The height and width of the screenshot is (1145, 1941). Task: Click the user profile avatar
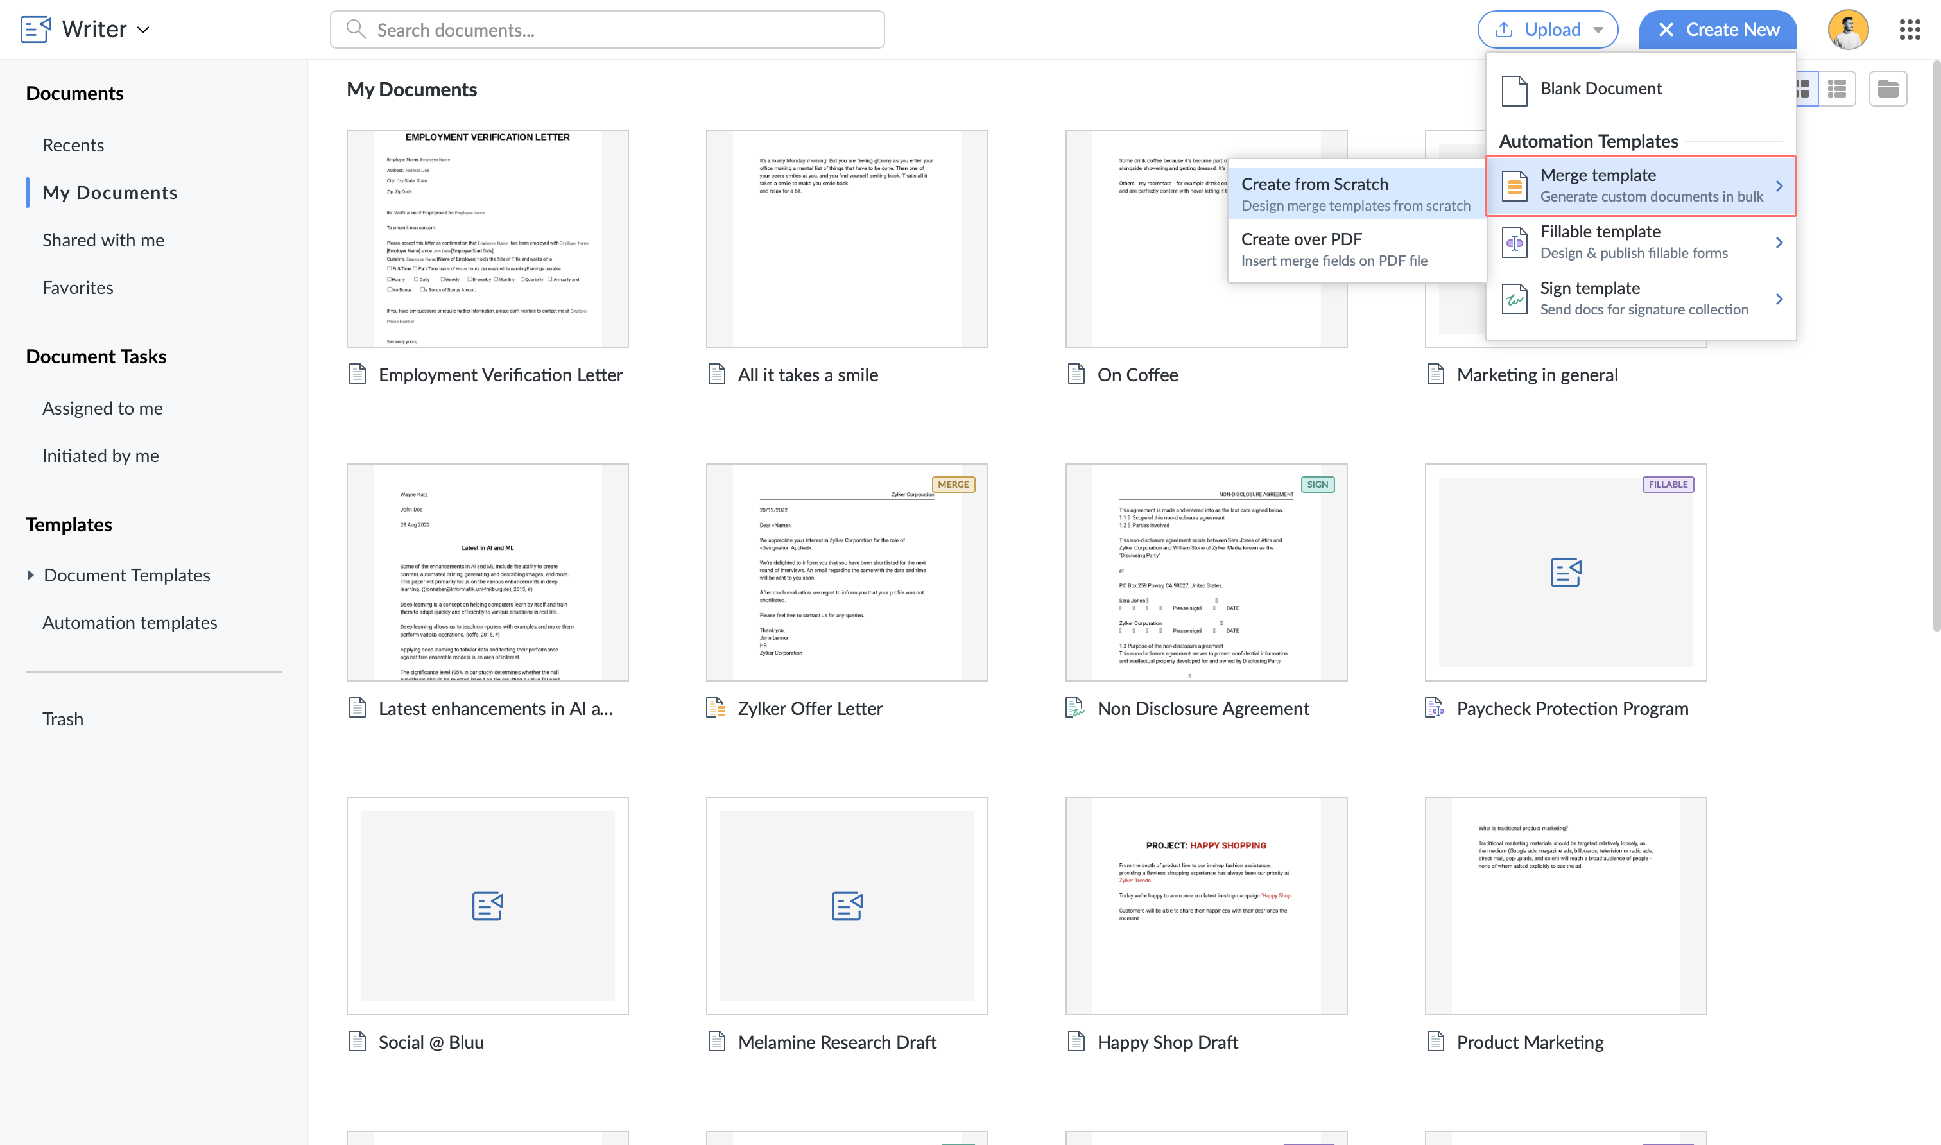tap(1848, 30)
